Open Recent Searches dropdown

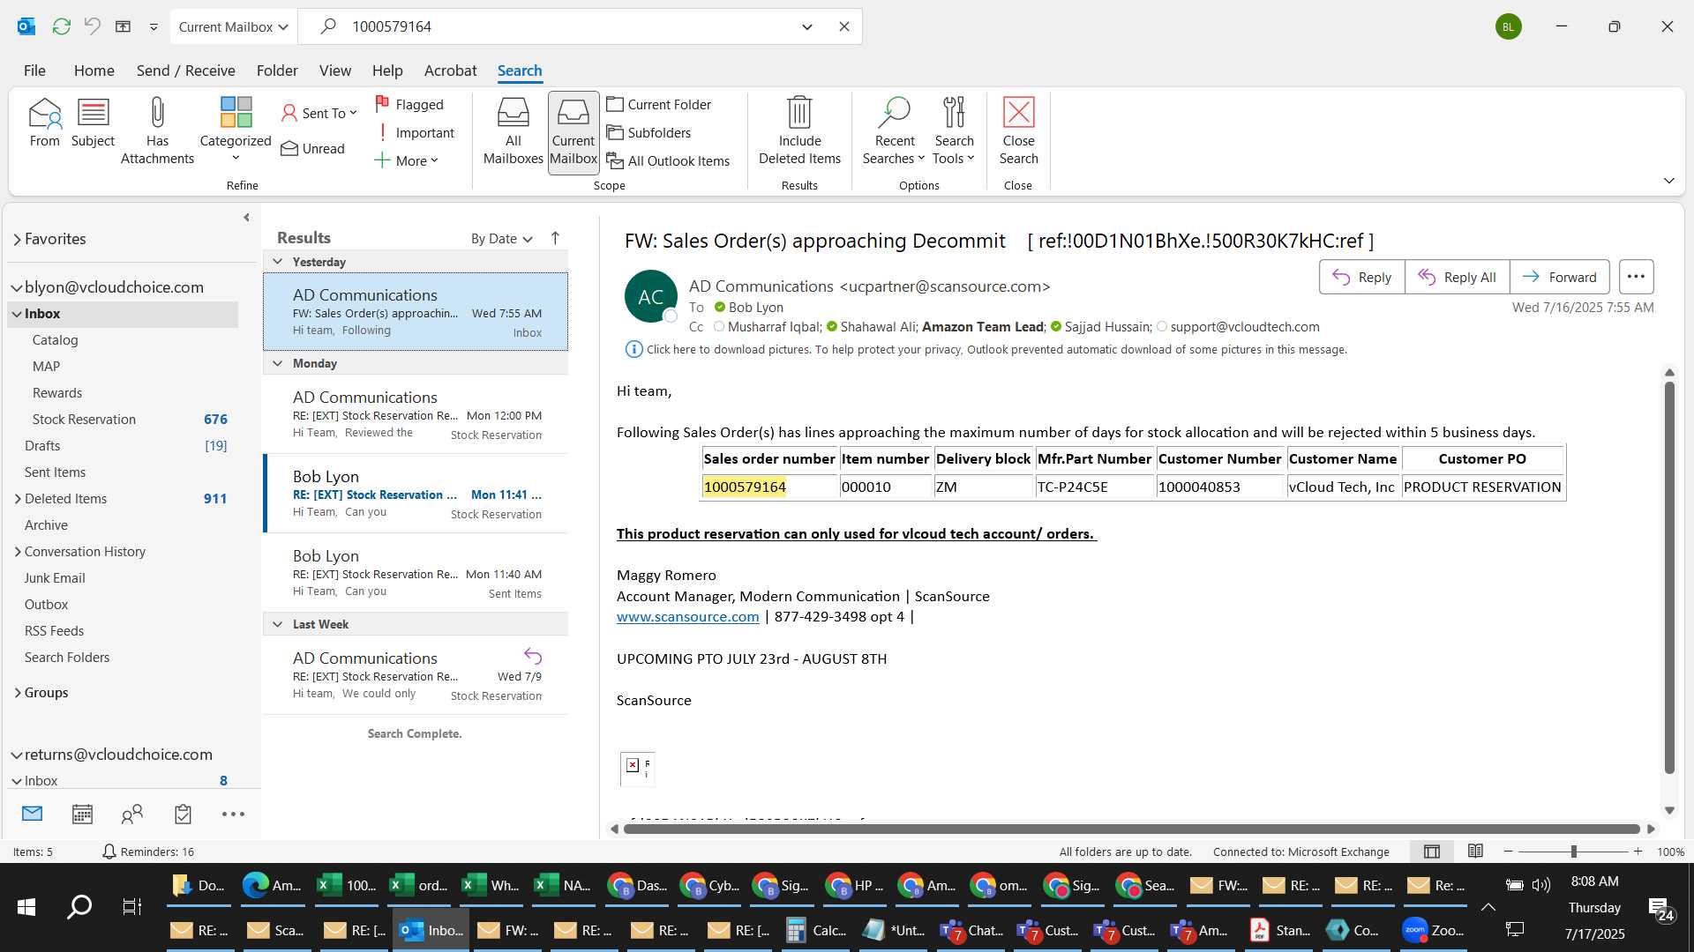click(x=894, y=131)
